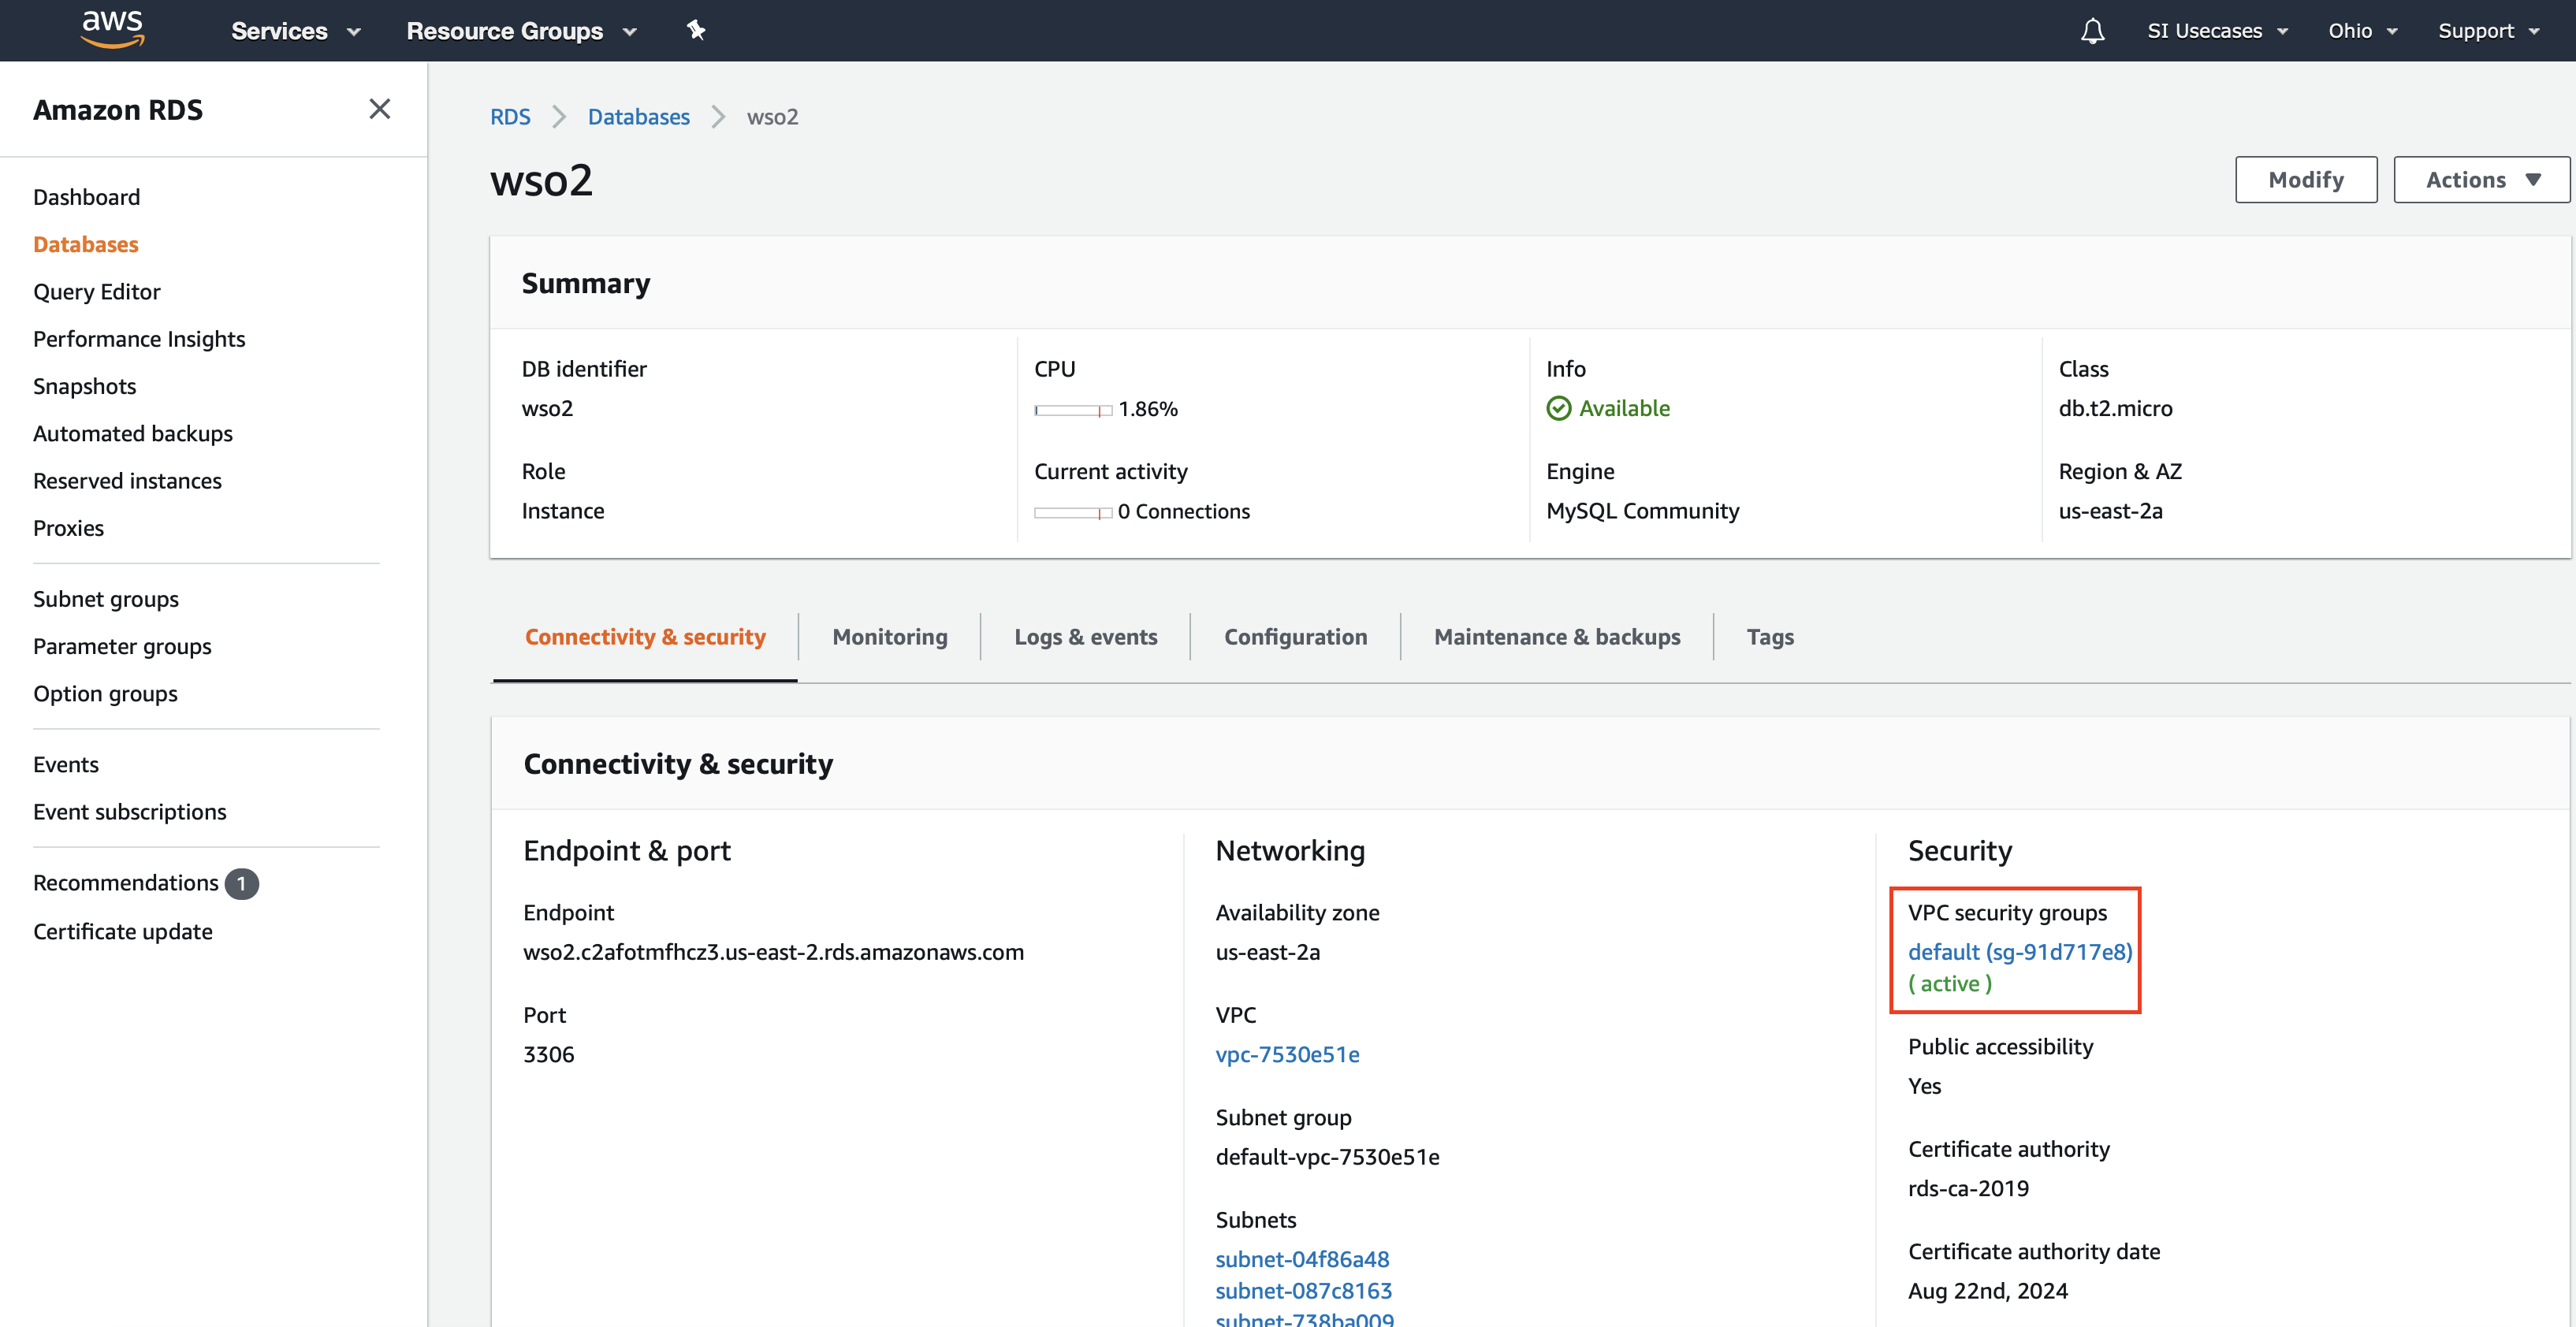
Task: Switch to the Configuration tab
Action: 1295,637
